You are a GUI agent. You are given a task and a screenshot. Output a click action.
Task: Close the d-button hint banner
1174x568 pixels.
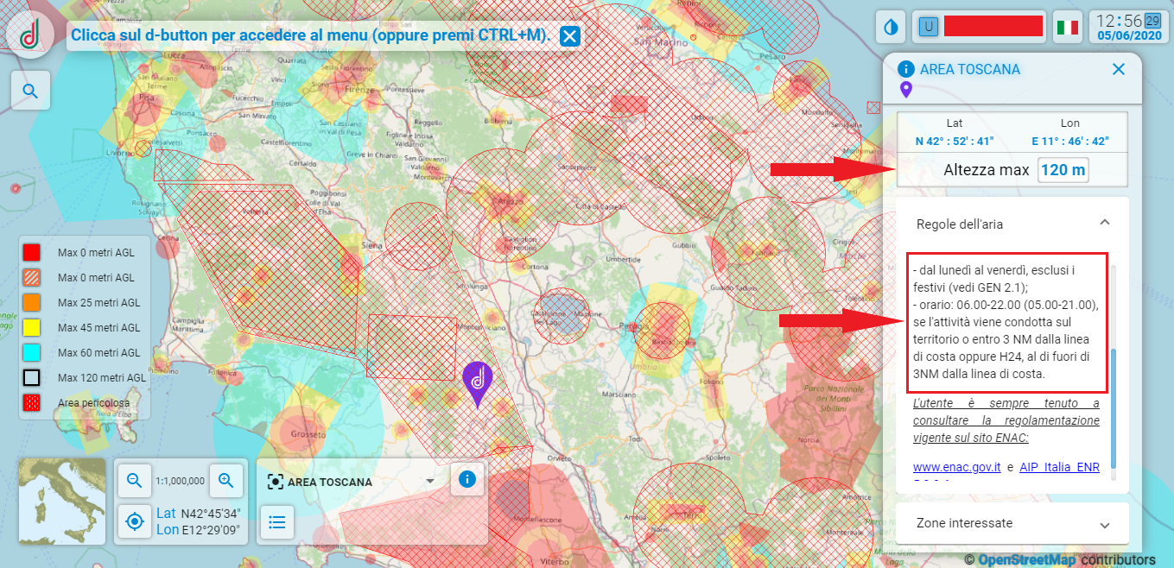point(569,35)
